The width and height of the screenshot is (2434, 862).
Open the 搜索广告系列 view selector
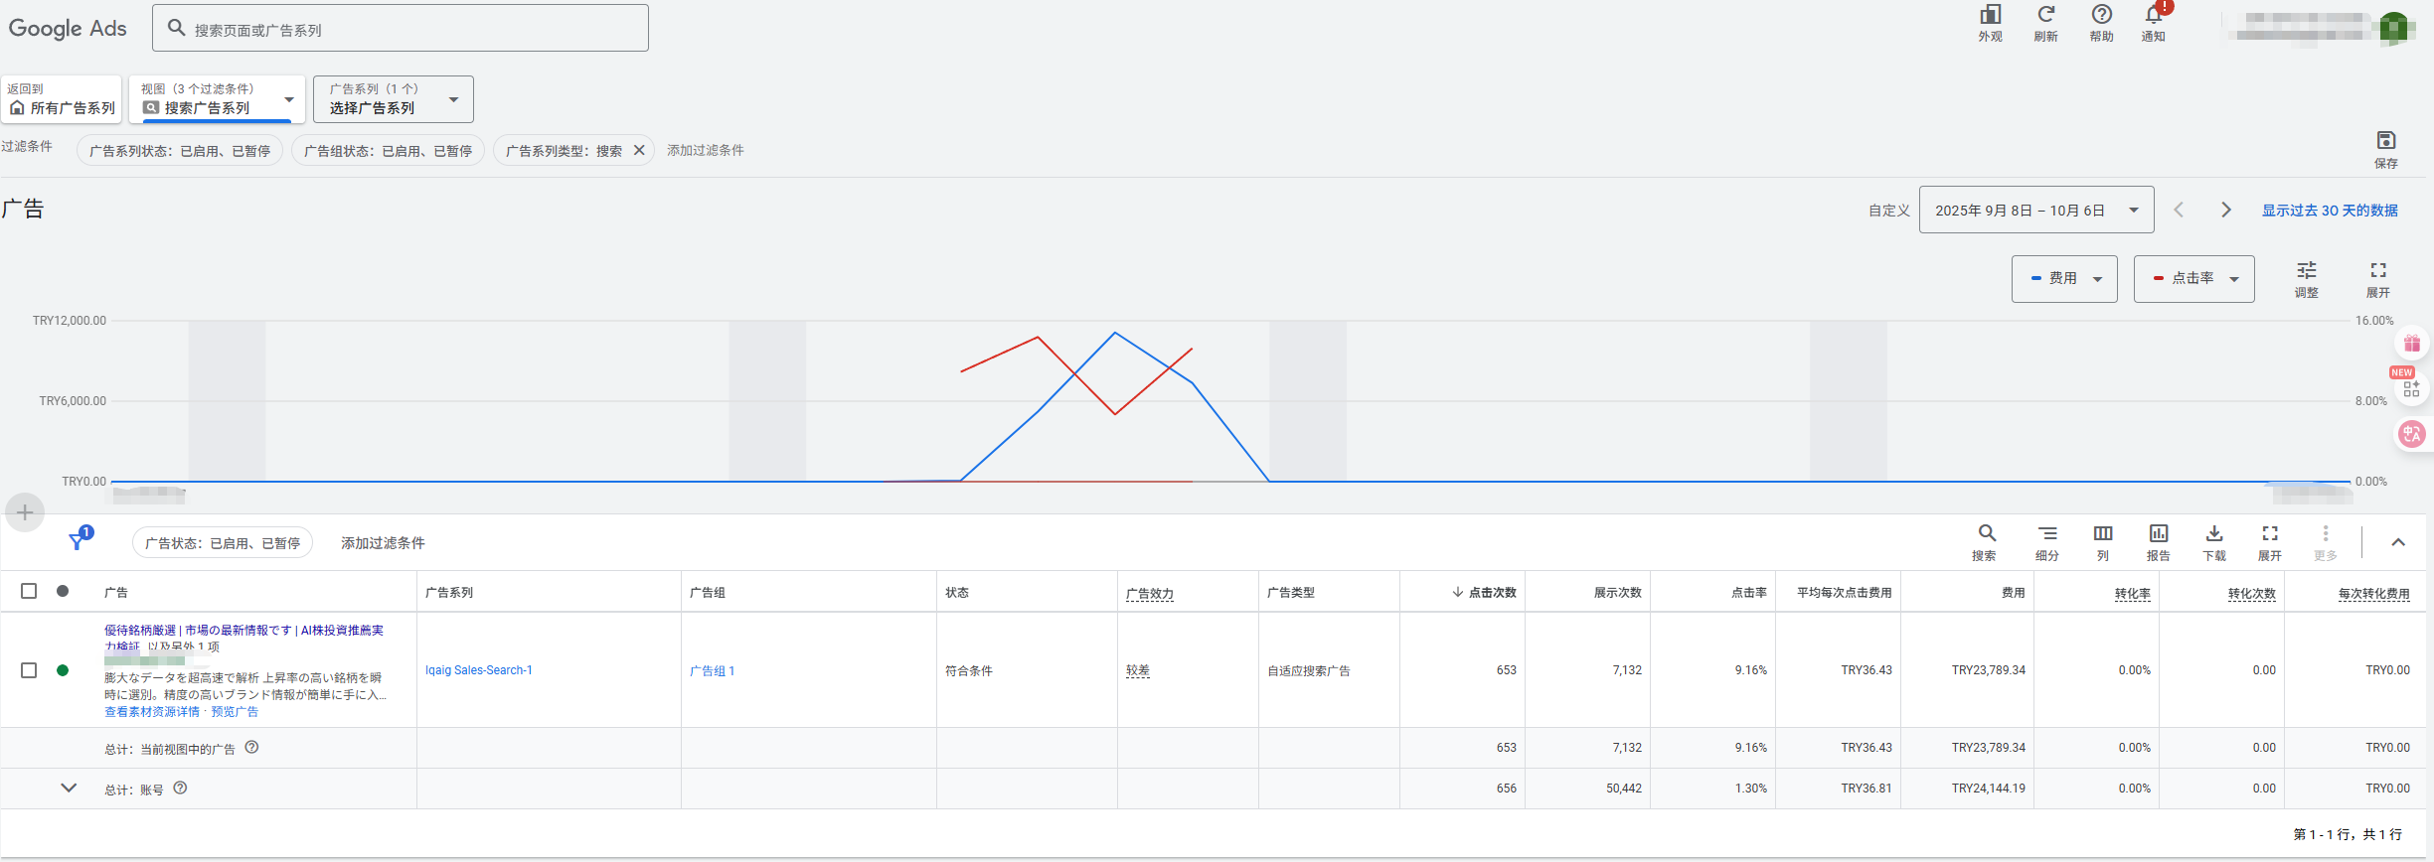pyautogui.click(x=217, y=99)
